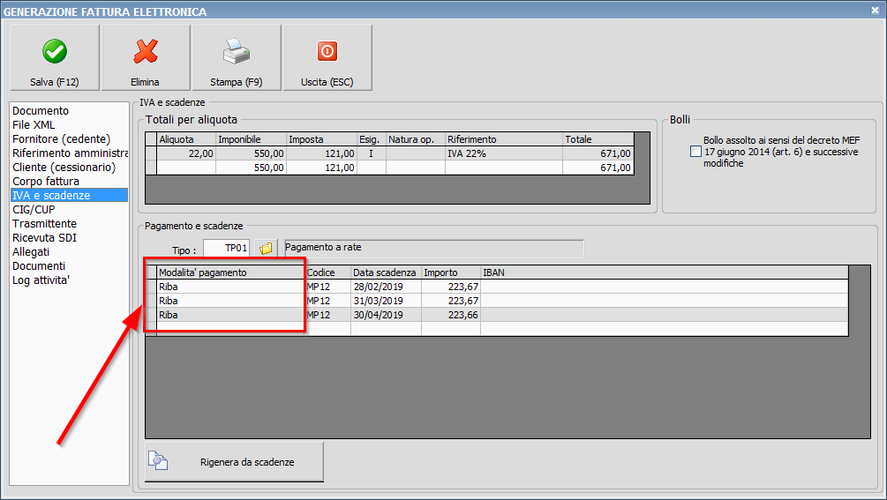Screen dimensions: 887x500
Task: Click the Riferimento column header
Action: 504,139
